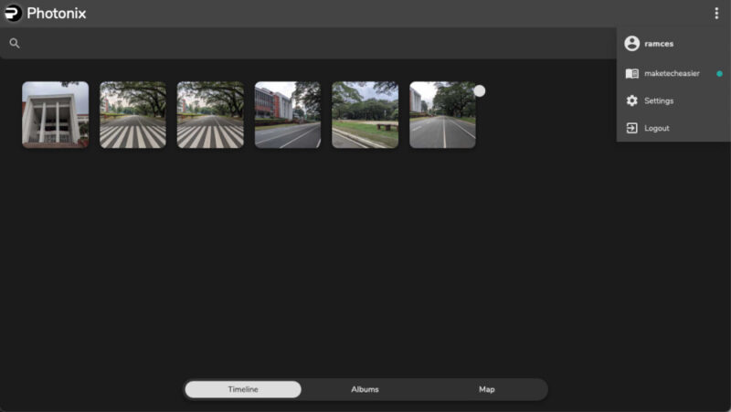This screenshot has height=412, width=731.
Task: Open the park bench lawn photo
Action: click(x=365, y=115)
